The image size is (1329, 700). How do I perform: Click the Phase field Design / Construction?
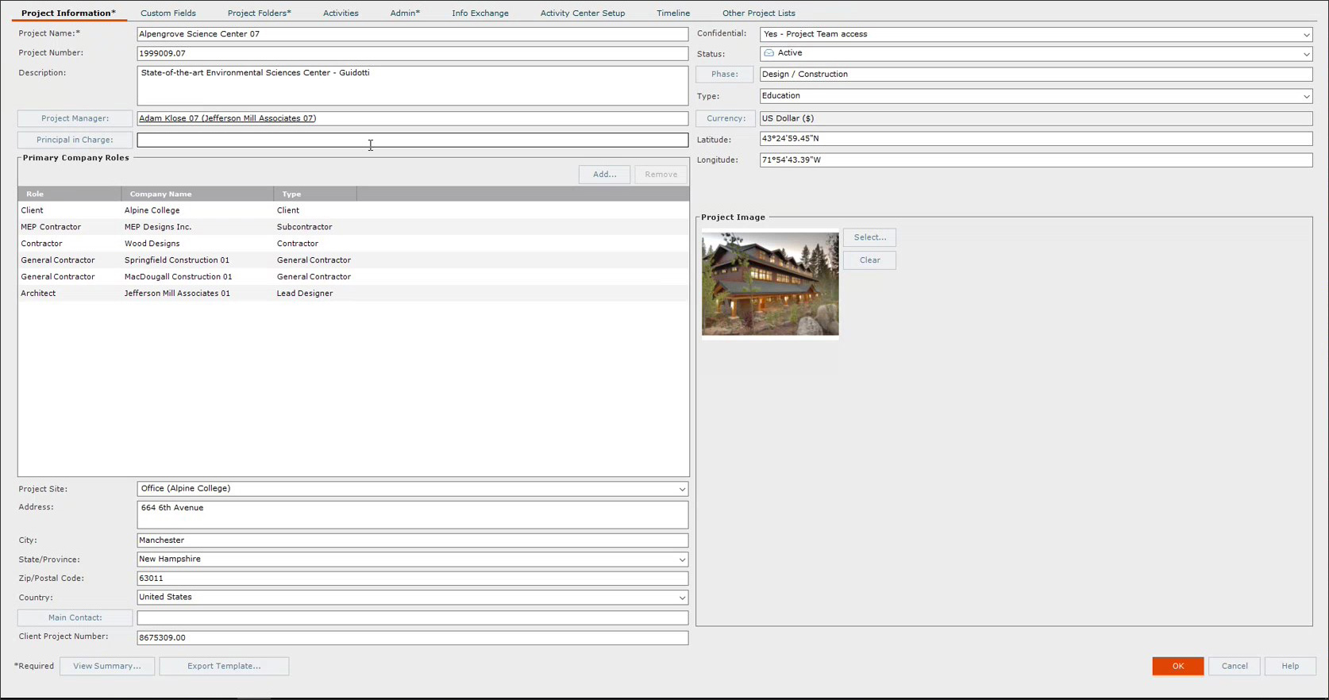click(1036, 74)
